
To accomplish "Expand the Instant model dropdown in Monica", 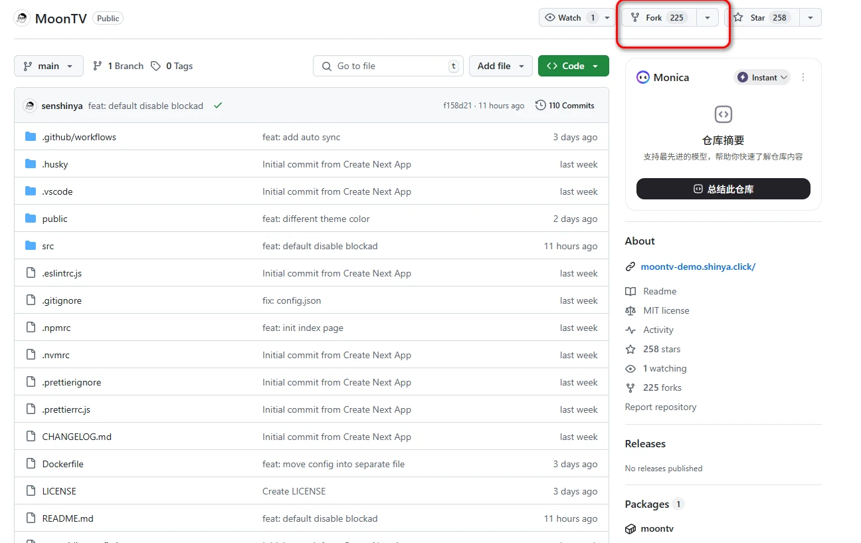I will (762, 78).
